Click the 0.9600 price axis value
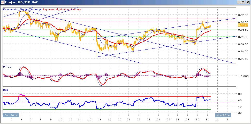The image size is (251, 124). click(x=243, y=22)
